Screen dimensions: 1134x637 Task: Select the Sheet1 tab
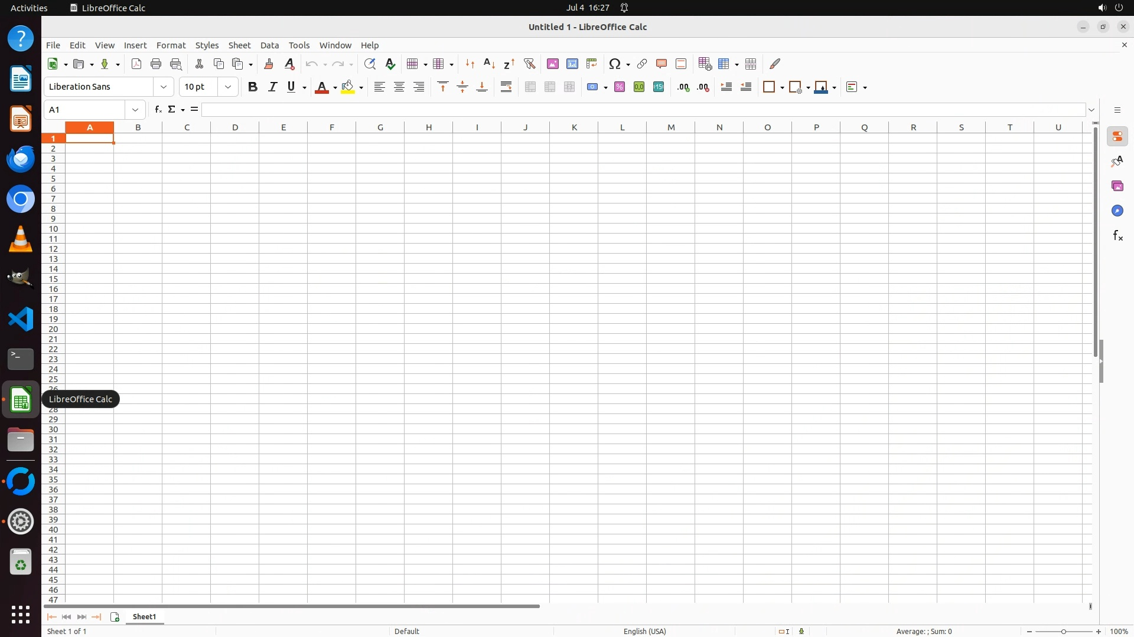[x=144, y=616]
